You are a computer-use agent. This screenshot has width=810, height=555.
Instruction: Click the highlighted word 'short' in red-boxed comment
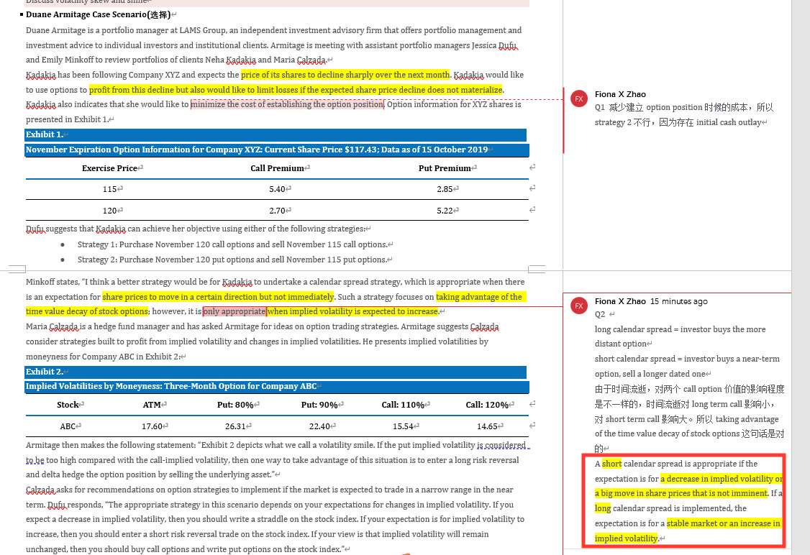[611, 464]
